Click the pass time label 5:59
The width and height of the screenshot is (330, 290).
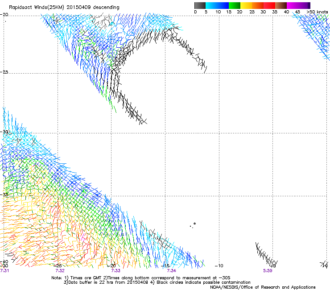pyautogui.click(x=268, y=271)
